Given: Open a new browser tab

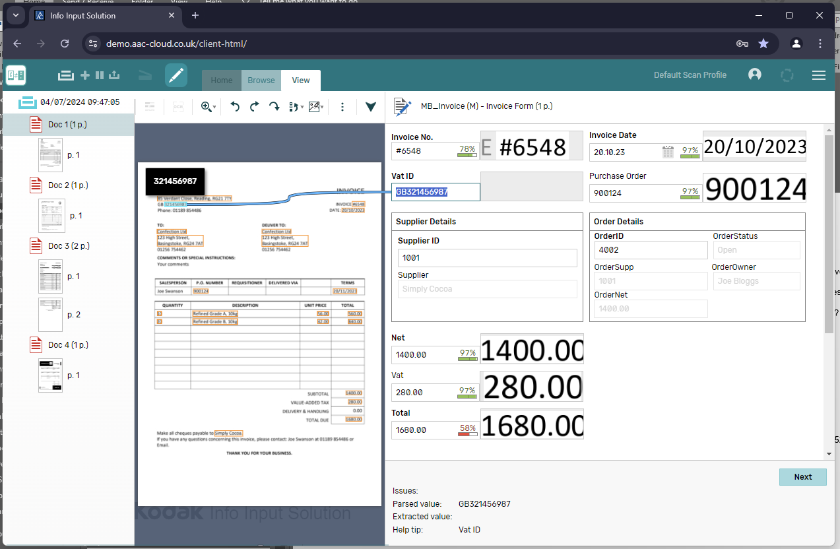Looking at the screenshot, I should (195, 15).
